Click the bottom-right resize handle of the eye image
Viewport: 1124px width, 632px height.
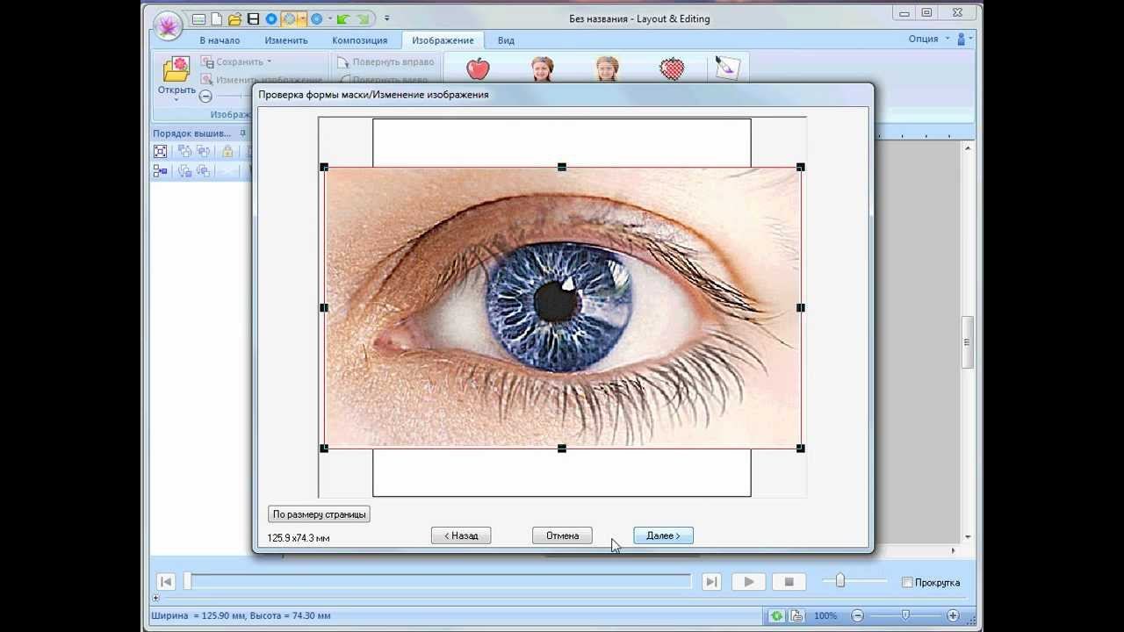coord(800,449)
